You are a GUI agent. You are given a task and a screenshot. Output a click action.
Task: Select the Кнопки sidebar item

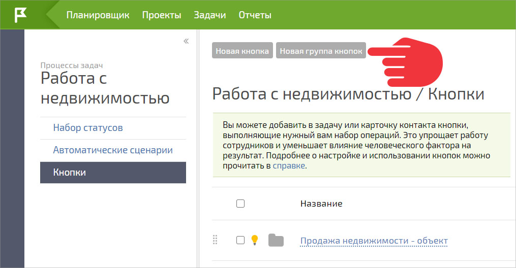113,173
